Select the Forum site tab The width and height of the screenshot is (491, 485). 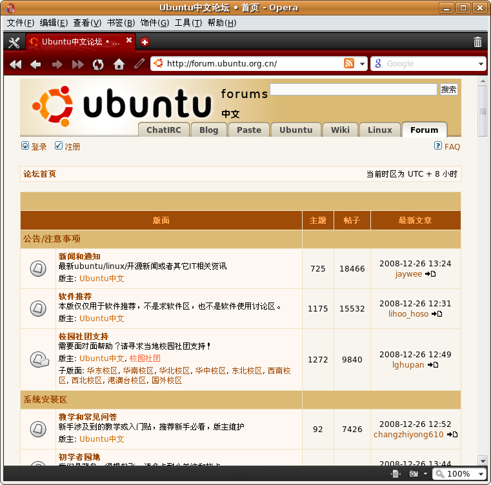point(425,130)
